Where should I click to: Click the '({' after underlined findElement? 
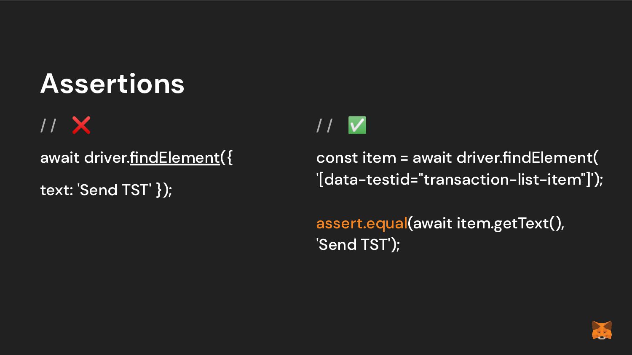click(x=227, y=158)
